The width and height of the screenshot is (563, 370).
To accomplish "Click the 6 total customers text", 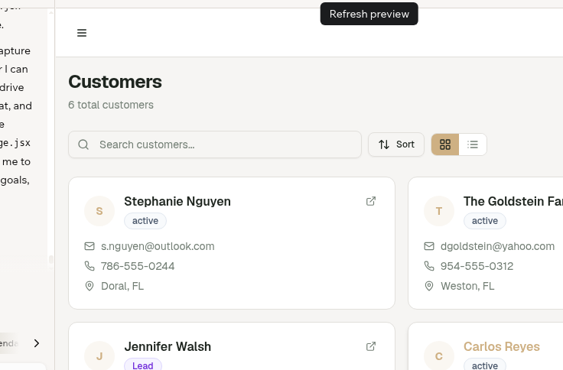I will coord(111,105).
